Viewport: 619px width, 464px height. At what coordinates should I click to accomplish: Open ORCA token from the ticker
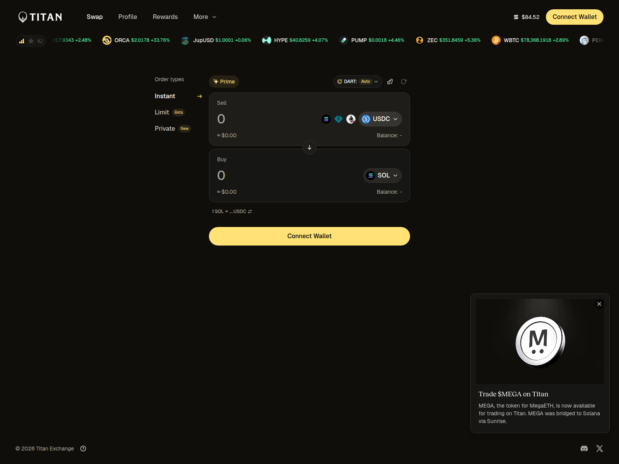click(136, 40)
